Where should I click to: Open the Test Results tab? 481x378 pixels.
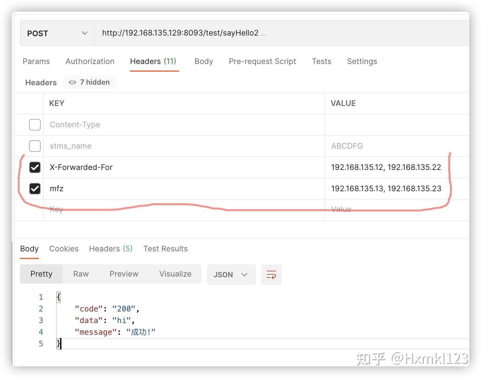click(x=166, y=248)
